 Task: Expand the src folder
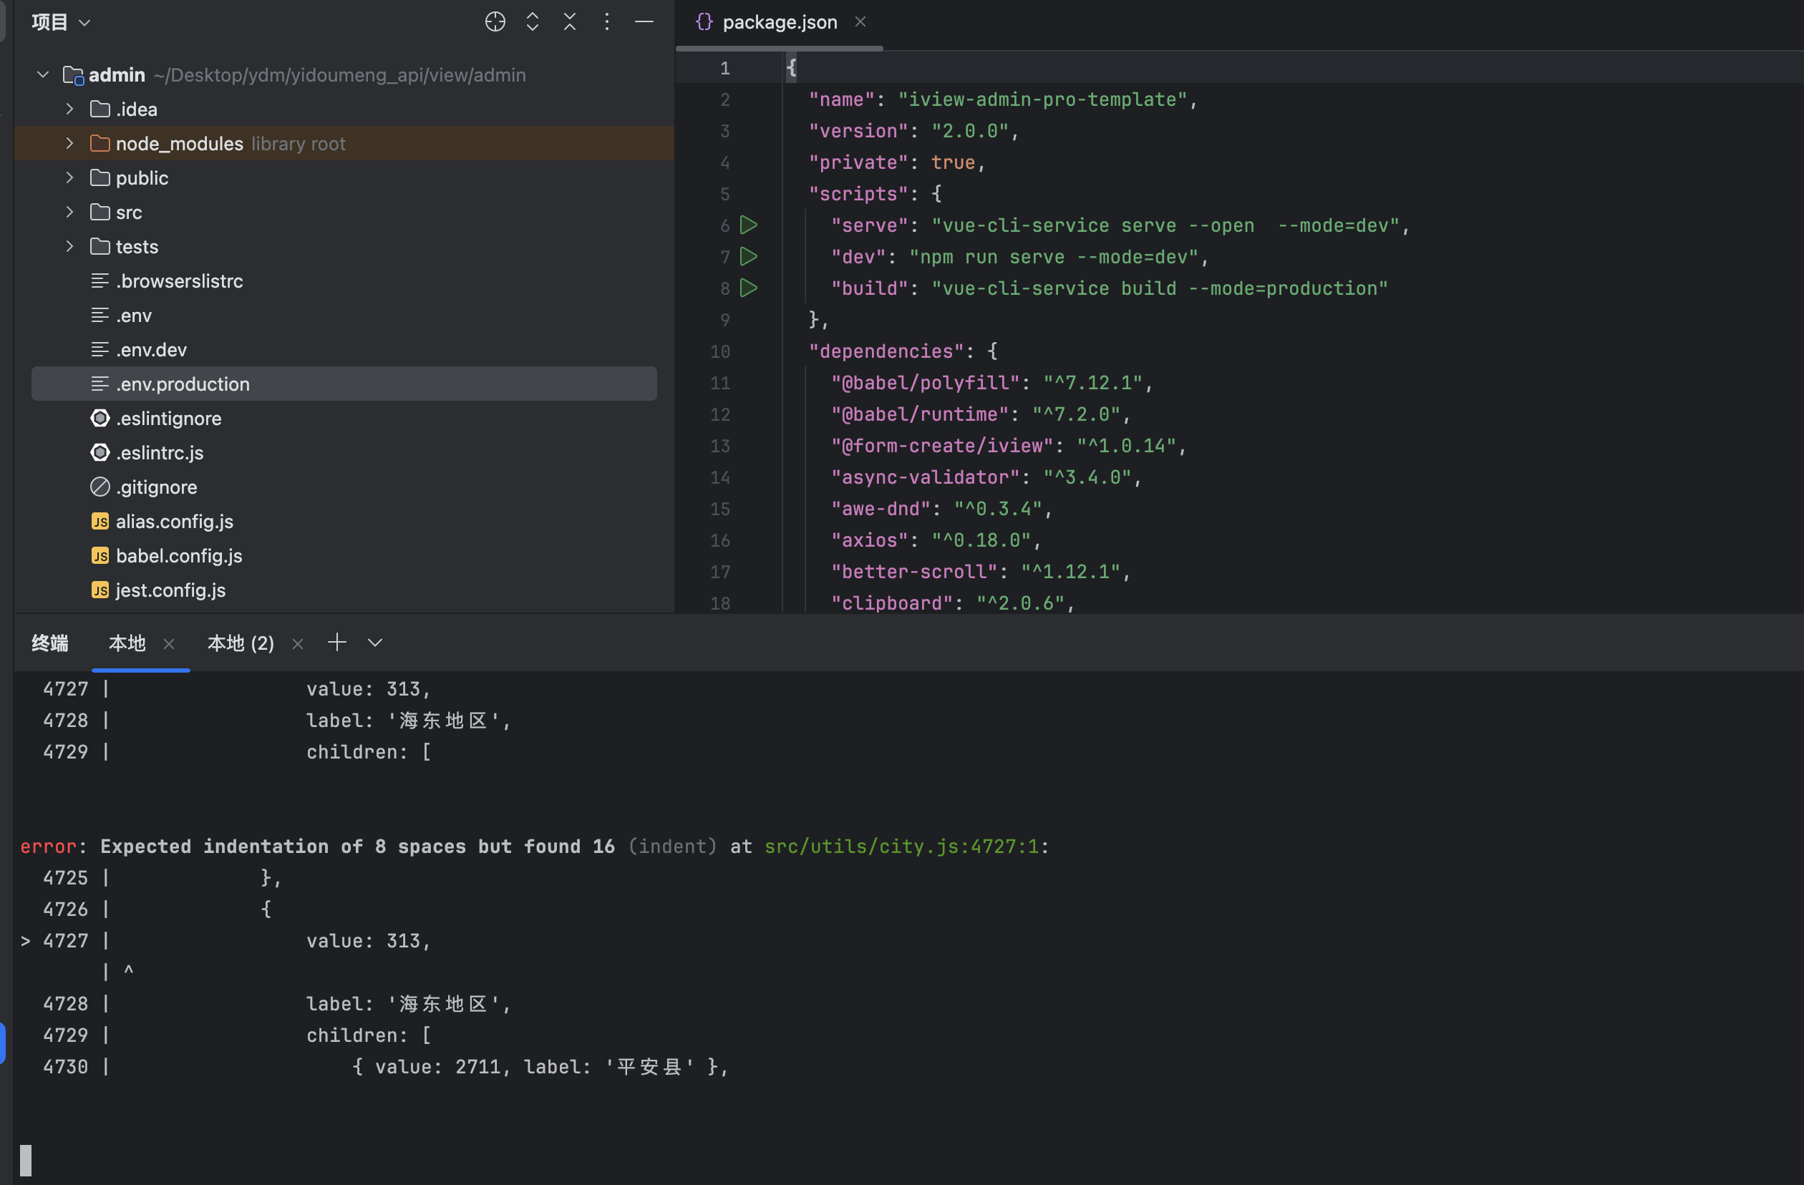69,212
